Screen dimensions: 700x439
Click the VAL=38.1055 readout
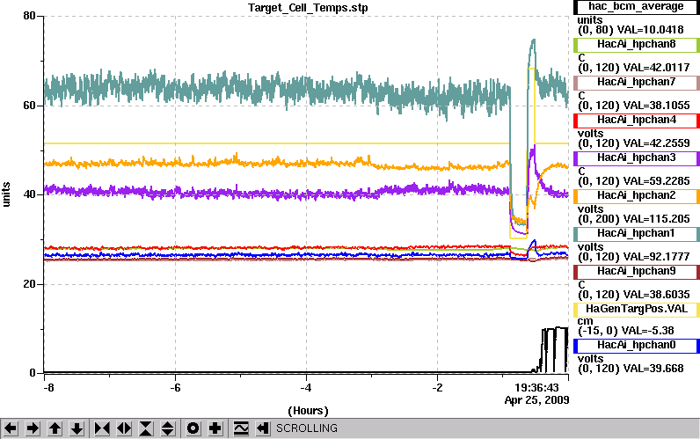click(656, 106)
